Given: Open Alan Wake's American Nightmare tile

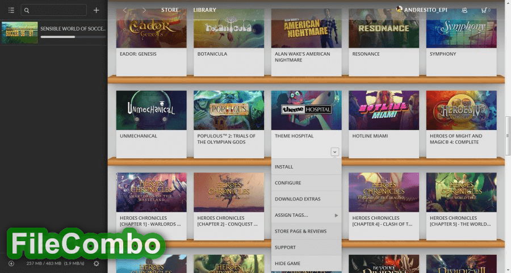Looking at the screenshot, I should click(x=307, y=43).
